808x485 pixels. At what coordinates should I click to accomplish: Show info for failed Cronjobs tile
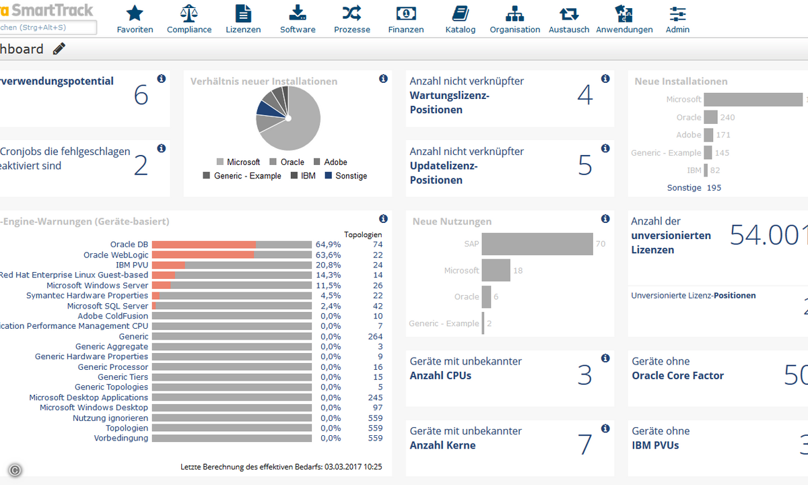tap(161, 148)
